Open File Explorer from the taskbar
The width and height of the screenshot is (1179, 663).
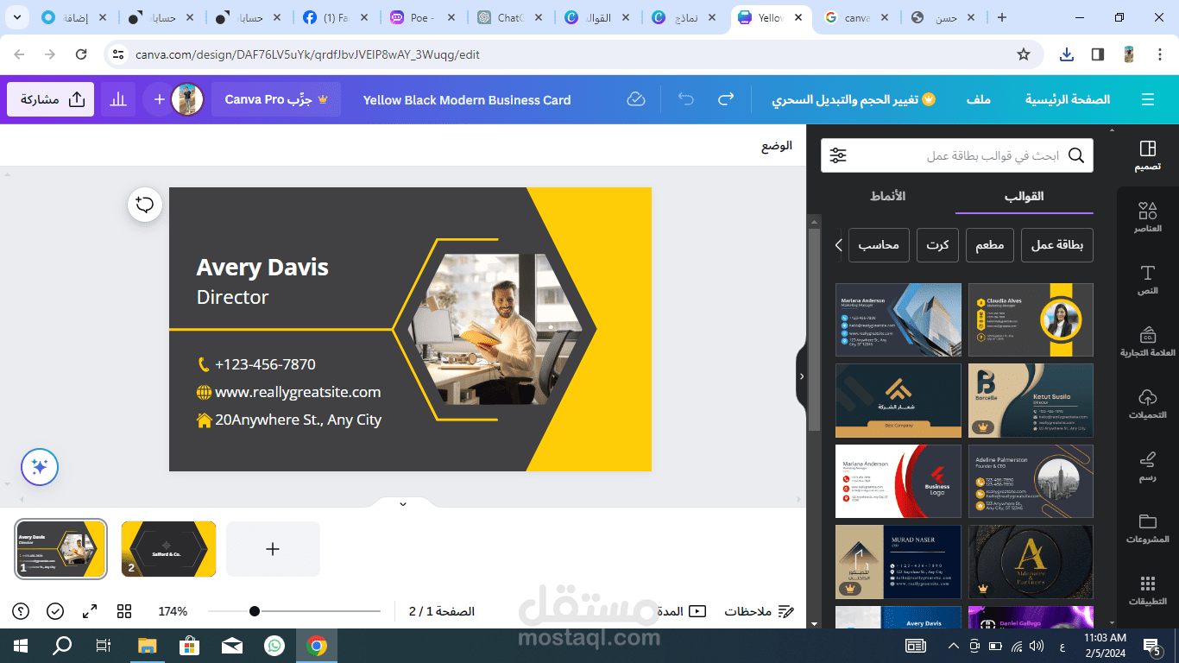(148, 646)
